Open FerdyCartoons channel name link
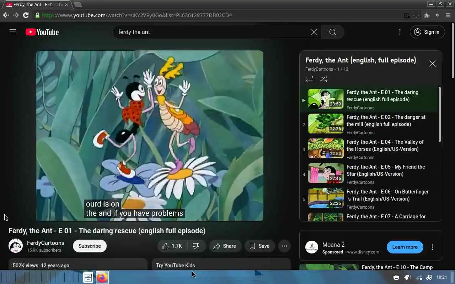This screenshot has height=284, width=455. click(x=45, y=243)
